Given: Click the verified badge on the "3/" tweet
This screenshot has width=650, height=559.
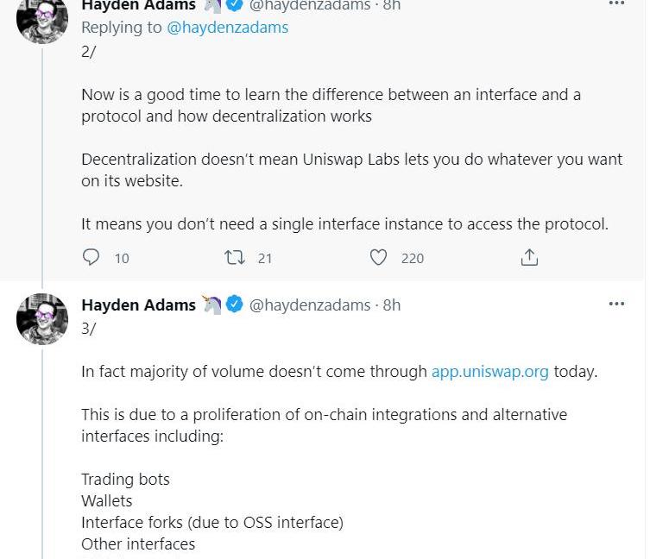Looking at the screenshot, I should click(234, 305).
